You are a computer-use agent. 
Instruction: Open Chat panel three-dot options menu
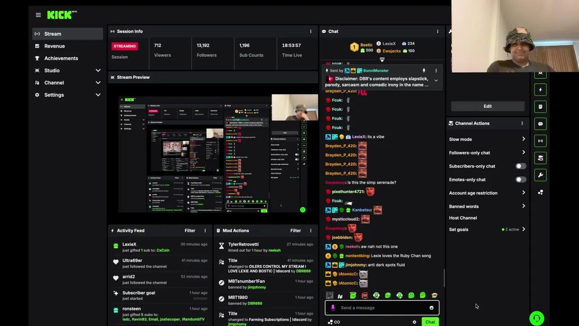point(437,31)
